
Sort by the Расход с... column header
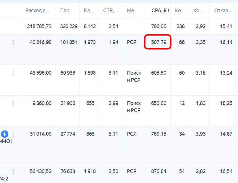tap(38, 11)
